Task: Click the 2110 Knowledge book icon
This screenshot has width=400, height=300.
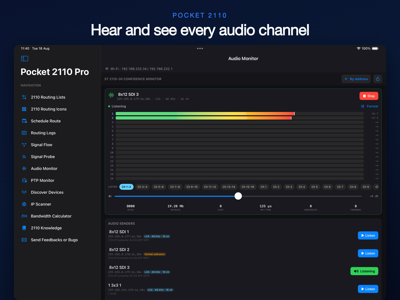Action: [x=24, y=228]
